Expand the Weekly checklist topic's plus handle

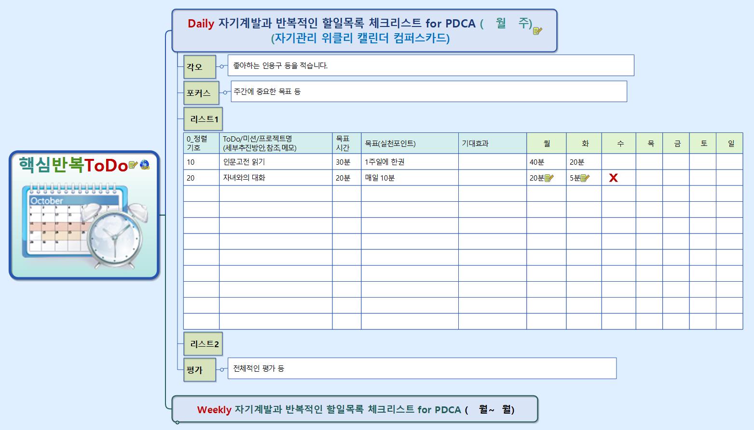point(177,423)
